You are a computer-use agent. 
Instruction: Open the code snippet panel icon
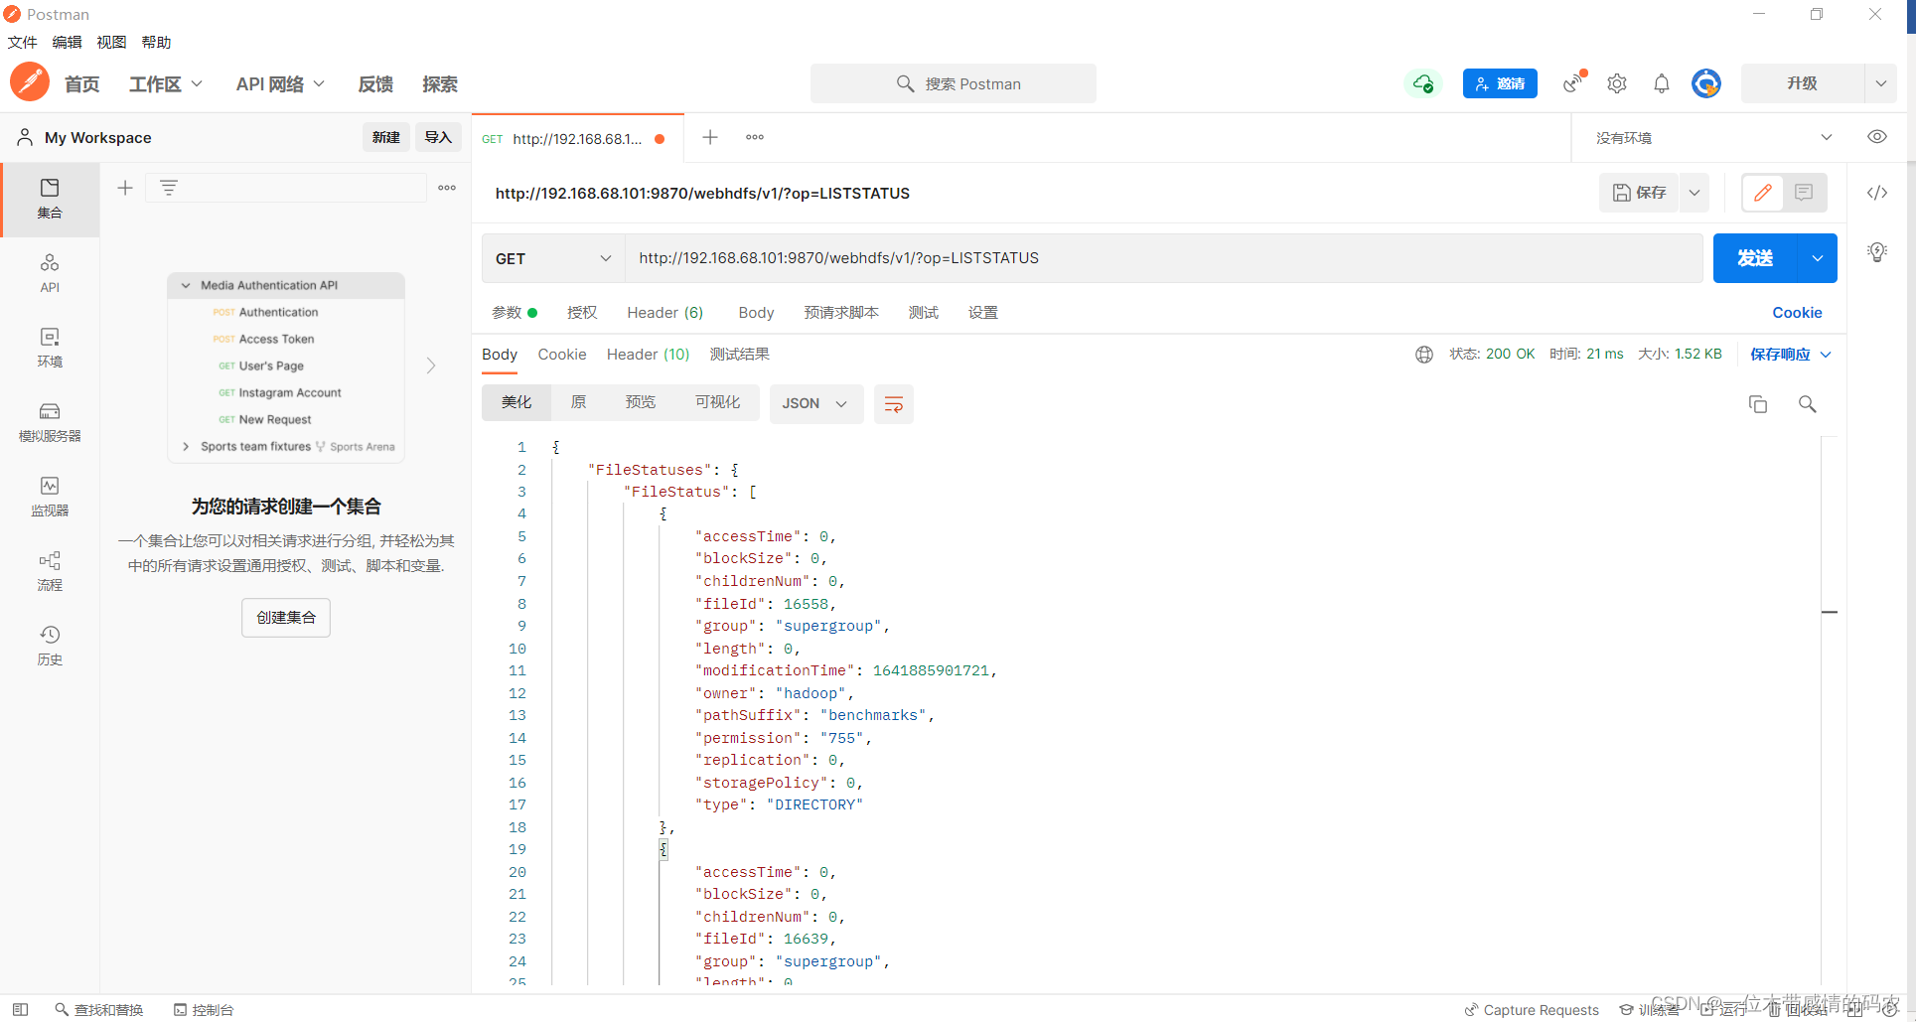tap(1876, 193)
